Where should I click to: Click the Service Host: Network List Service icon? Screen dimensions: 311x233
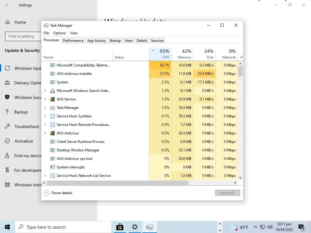pos(52,176)
